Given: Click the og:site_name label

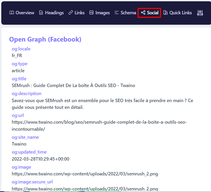Looking at the screenshot, I should click(x=25, y=137).
